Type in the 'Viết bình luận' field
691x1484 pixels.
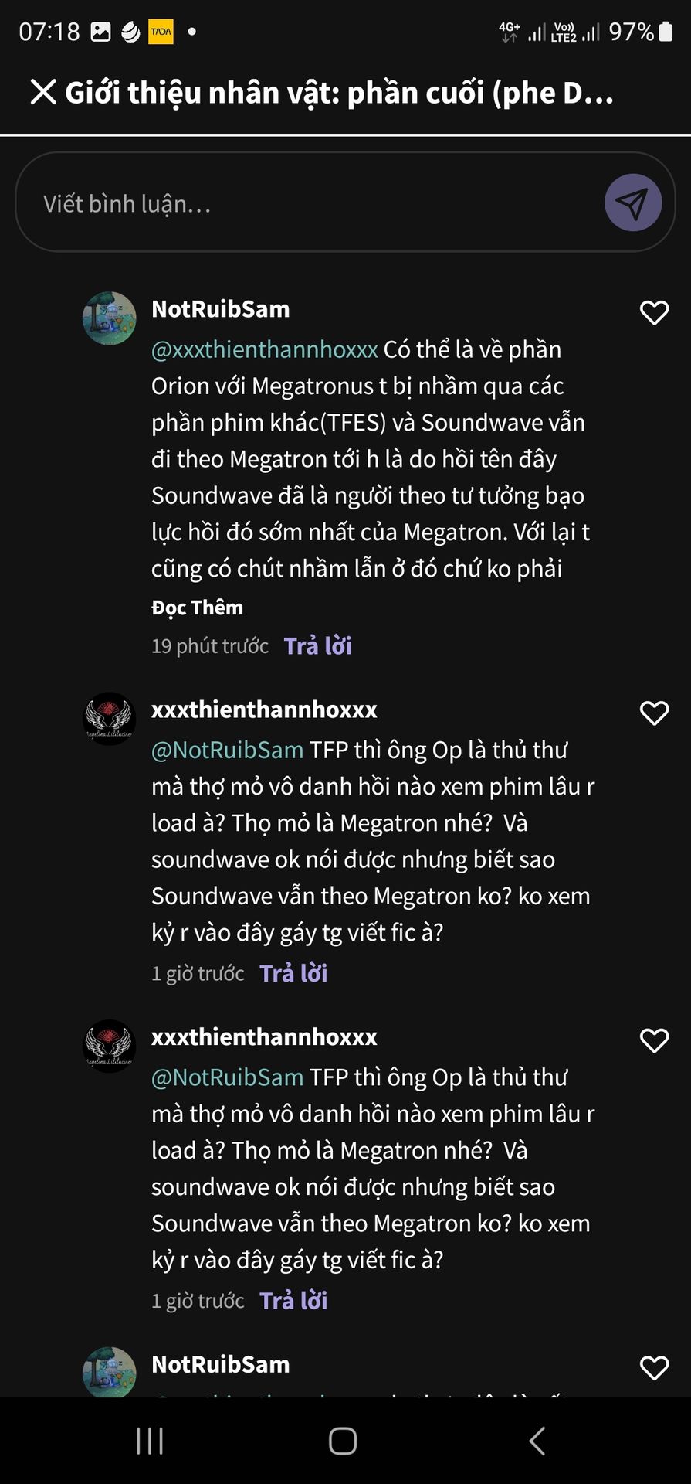tap(309, 203)
